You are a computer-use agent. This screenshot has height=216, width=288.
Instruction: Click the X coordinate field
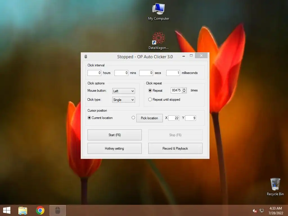[174, 118]
